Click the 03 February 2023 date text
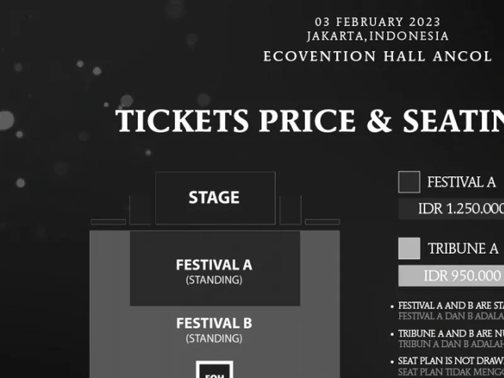This screenshot has width=504, height=378. coord(377,22)
